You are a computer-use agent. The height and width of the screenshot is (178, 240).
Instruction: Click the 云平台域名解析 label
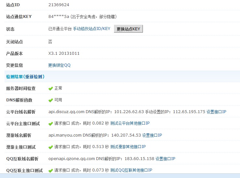click(21, 112)
